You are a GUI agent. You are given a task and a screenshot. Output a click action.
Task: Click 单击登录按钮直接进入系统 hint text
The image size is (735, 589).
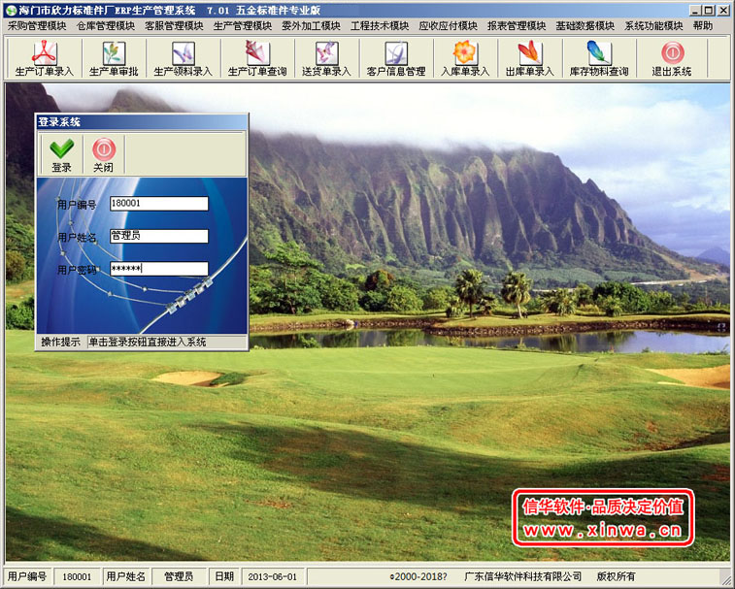(x=148, y=343)
